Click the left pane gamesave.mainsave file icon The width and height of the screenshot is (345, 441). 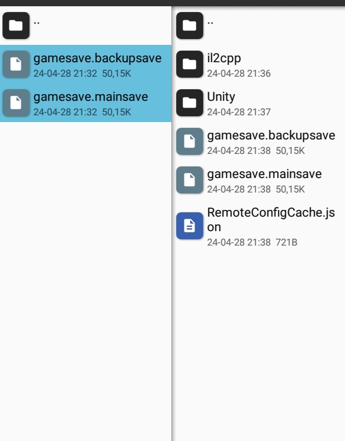click(x=16, y=103)
